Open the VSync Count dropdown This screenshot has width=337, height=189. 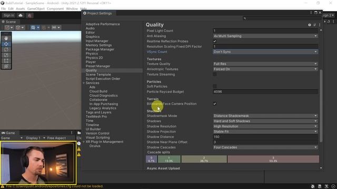pyautogui.click(x=265, y=52)
